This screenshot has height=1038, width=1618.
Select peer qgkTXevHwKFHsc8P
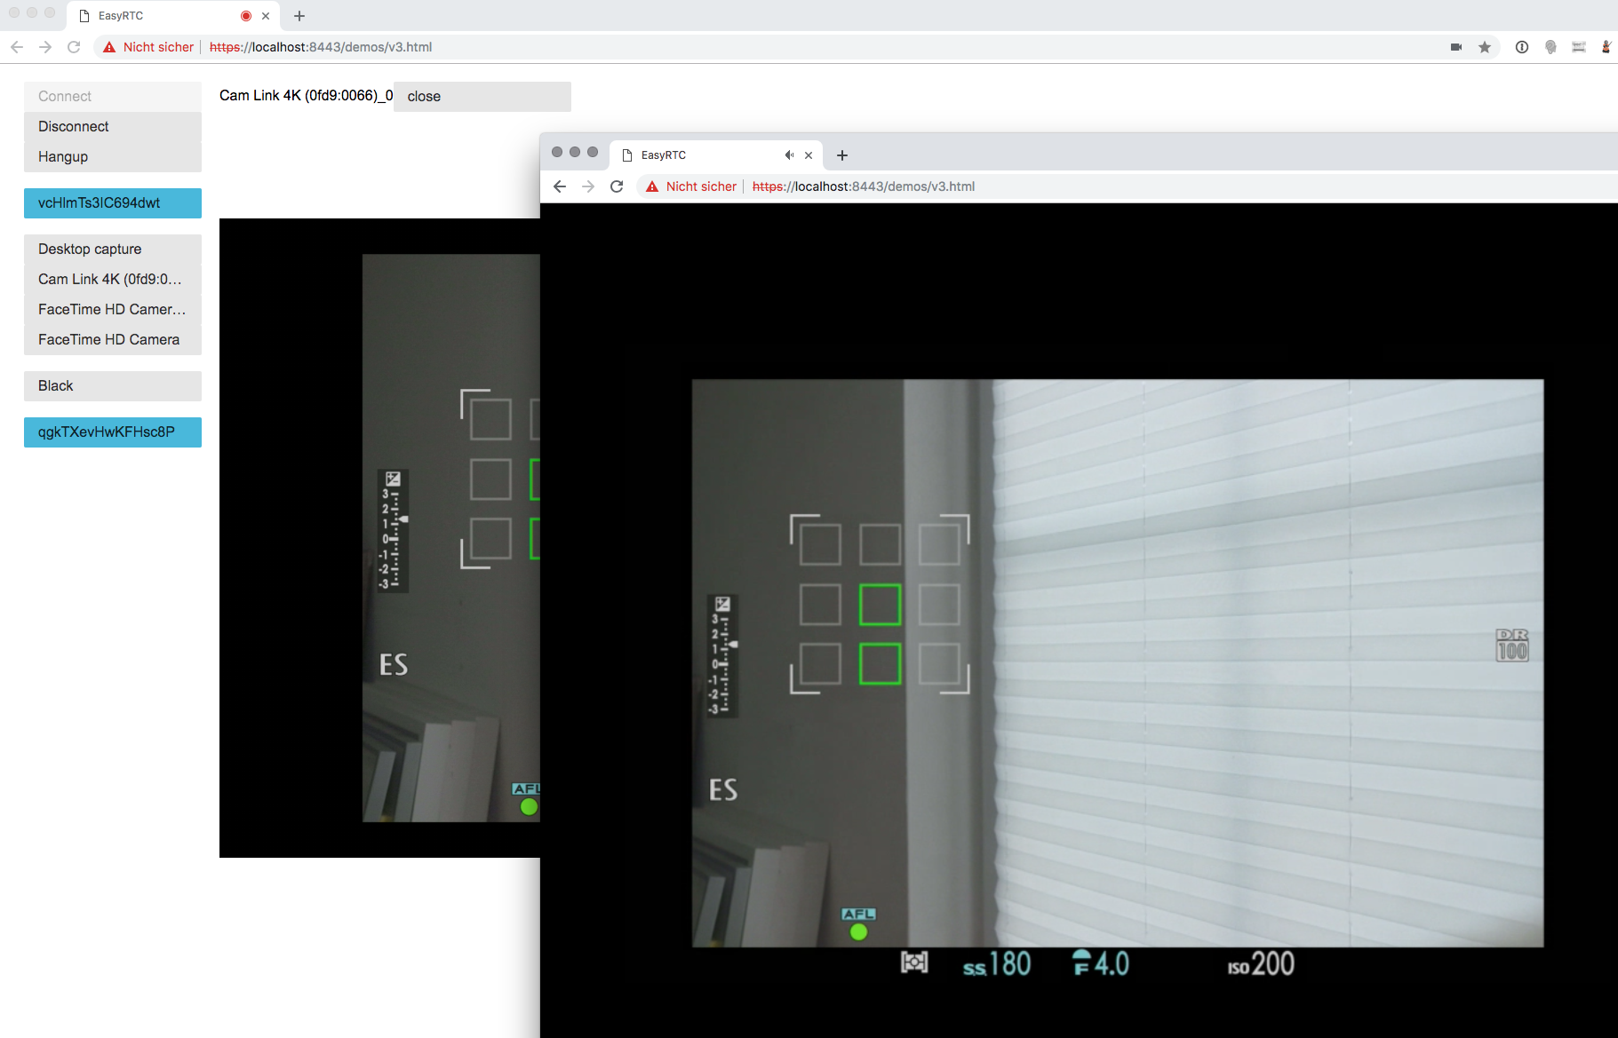point(113,432)
